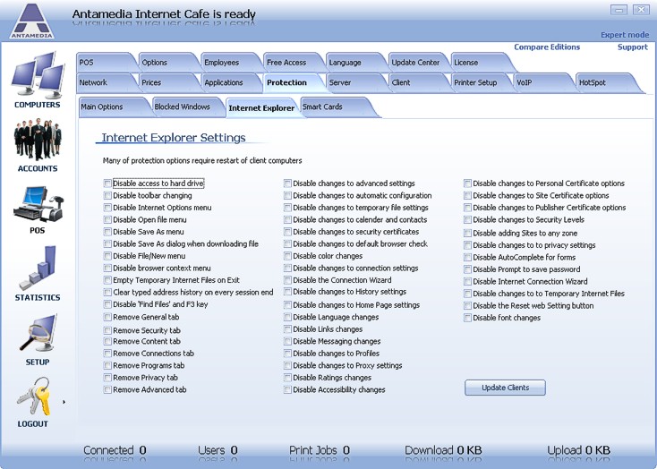Check Disable adding Sites to any zone

tap(467, 233)
